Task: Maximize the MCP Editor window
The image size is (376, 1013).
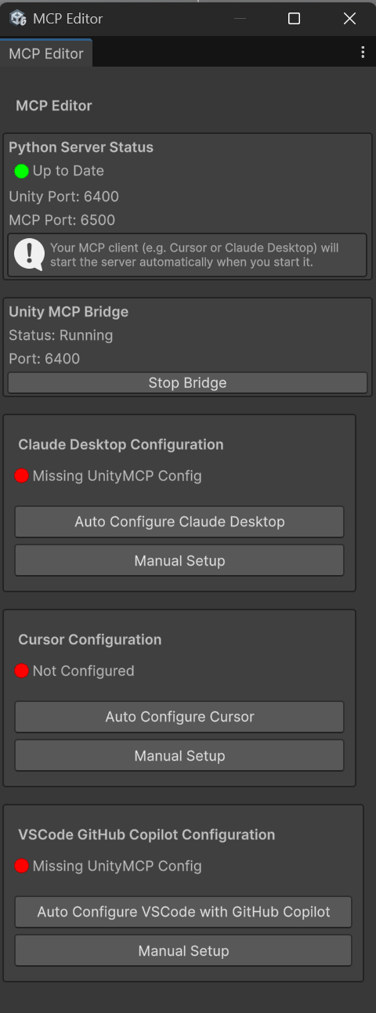Action: [294, 18]
